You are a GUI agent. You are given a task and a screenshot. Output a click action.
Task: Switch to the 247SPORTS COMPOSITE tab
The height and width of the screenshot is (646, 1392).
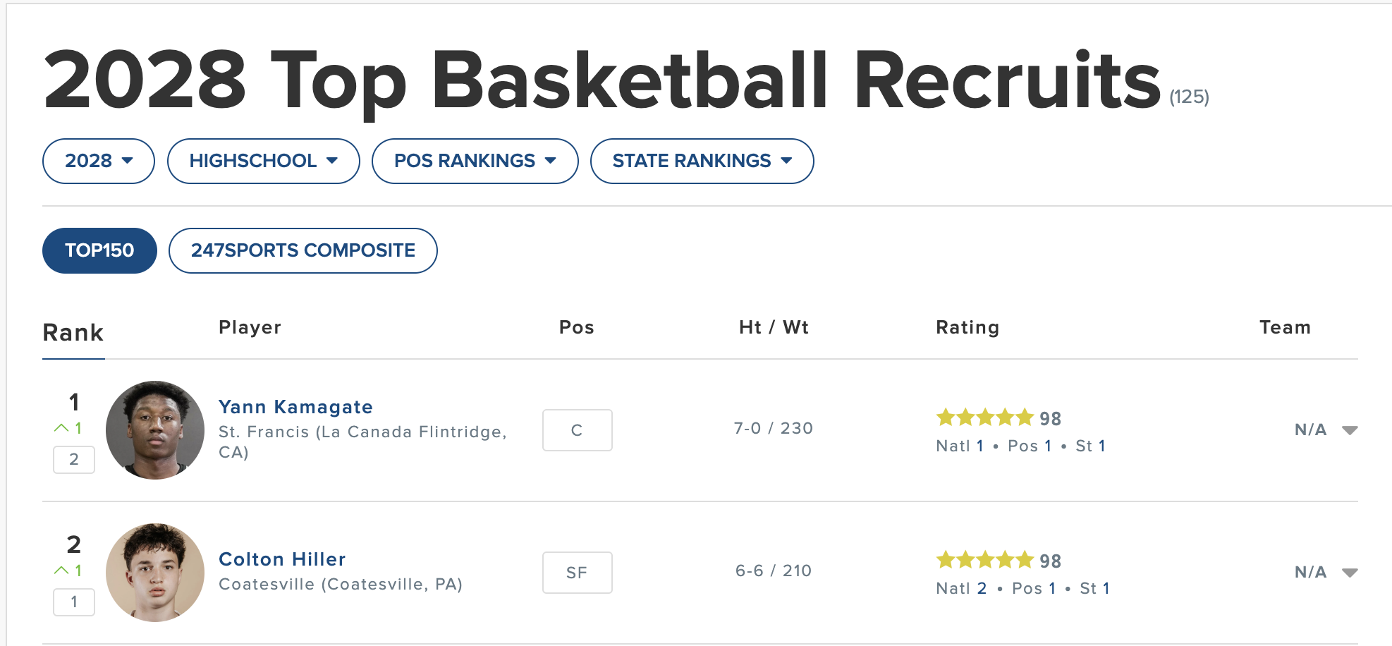[x=303, y=250]
